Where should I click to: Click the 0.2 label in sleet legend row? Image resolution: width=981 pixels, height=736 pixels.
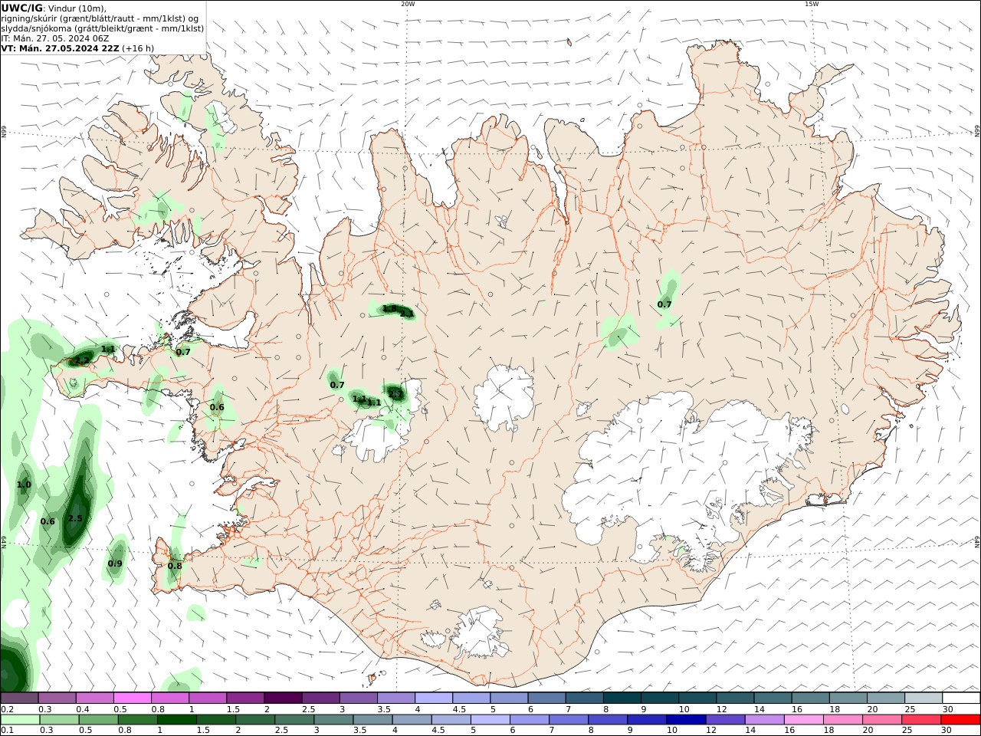[7, 709]
